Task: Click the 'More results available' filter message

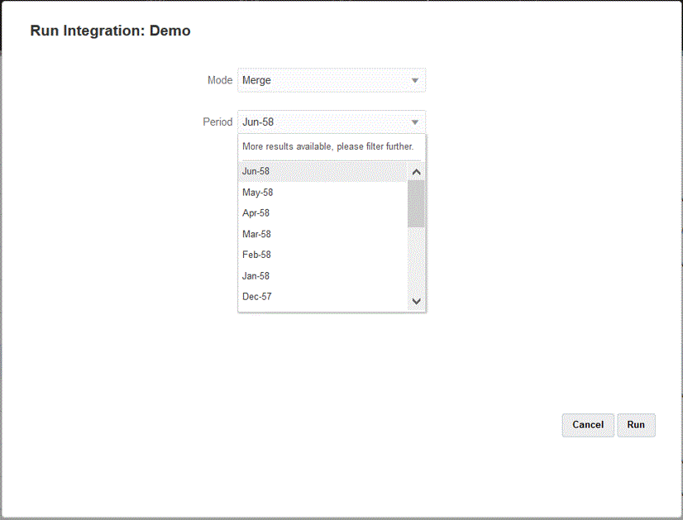Action: tap(327, 146)
